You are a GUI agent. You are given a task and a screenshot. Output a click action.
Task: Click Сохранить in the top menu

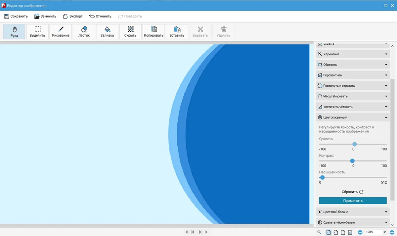coord(16,16)
